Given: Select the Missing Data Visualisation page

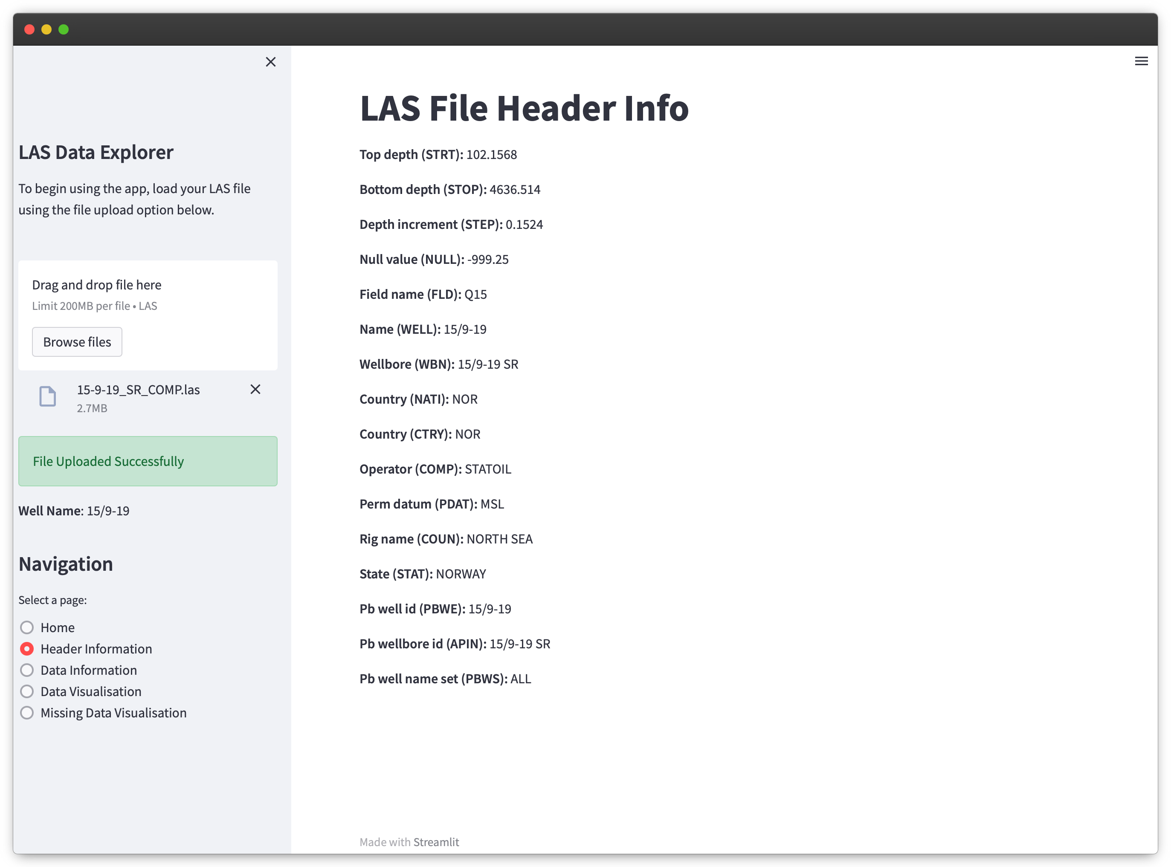Looking at the screenshot, I should click(27, 713).
